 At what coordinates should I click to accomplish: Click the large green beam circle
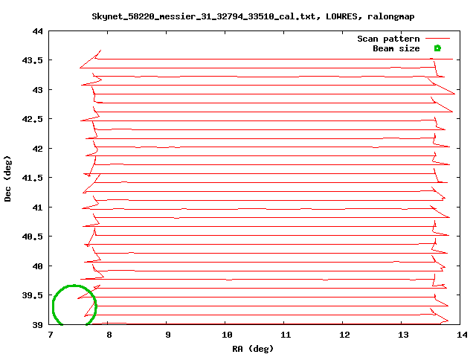(74, 306)
